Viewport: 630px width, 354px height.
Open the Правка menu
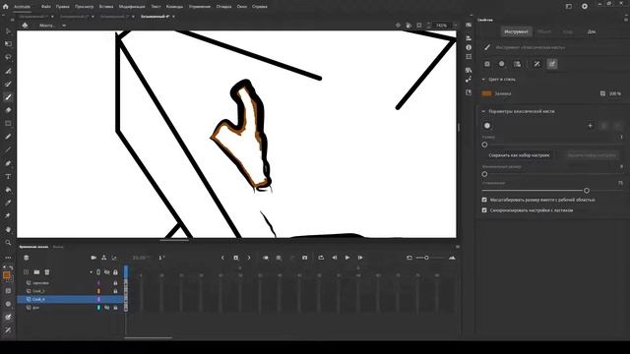63,7
